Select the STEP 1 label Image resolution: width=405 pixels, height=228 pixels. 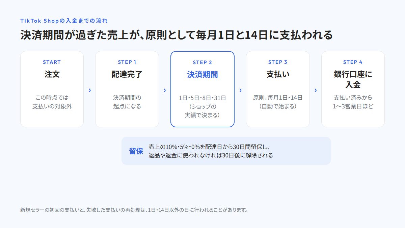coord(127,62)
